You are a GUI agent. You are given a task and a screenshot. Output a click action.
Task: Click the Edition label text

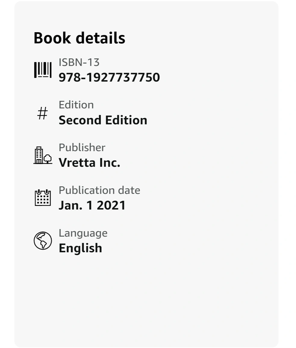[x=76, y=105]
